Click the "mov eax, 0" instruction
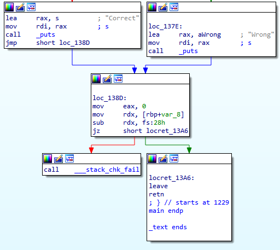The height and width of the screenshot is (250, 280). coord(119,106)
